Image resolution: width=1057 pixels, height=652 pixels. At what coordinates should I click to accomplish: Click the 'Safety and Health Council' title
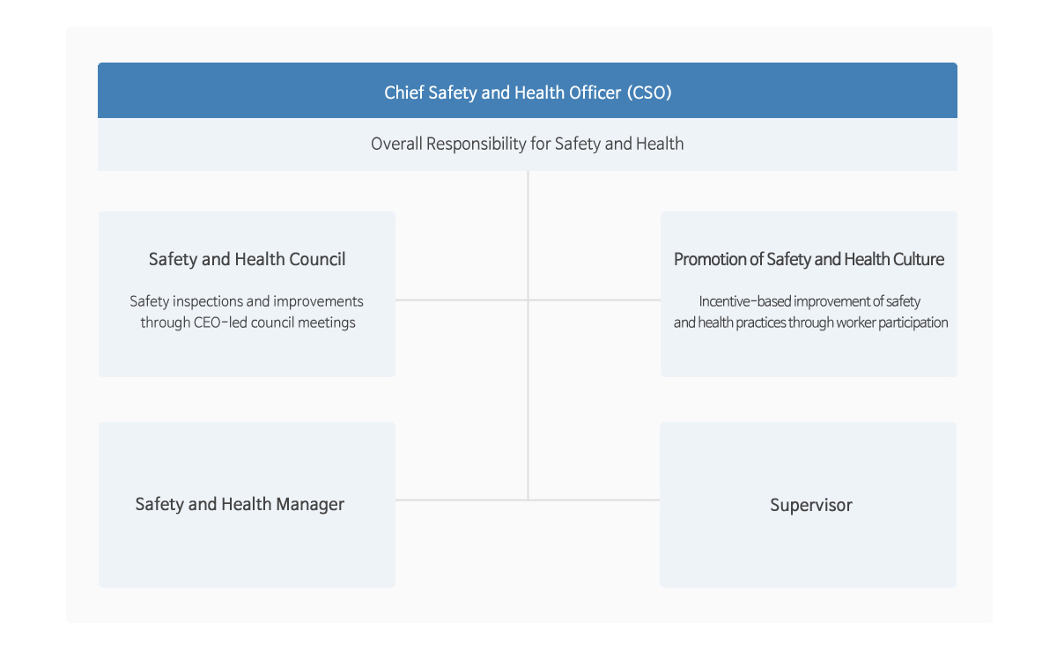click(x=248, y=259)
